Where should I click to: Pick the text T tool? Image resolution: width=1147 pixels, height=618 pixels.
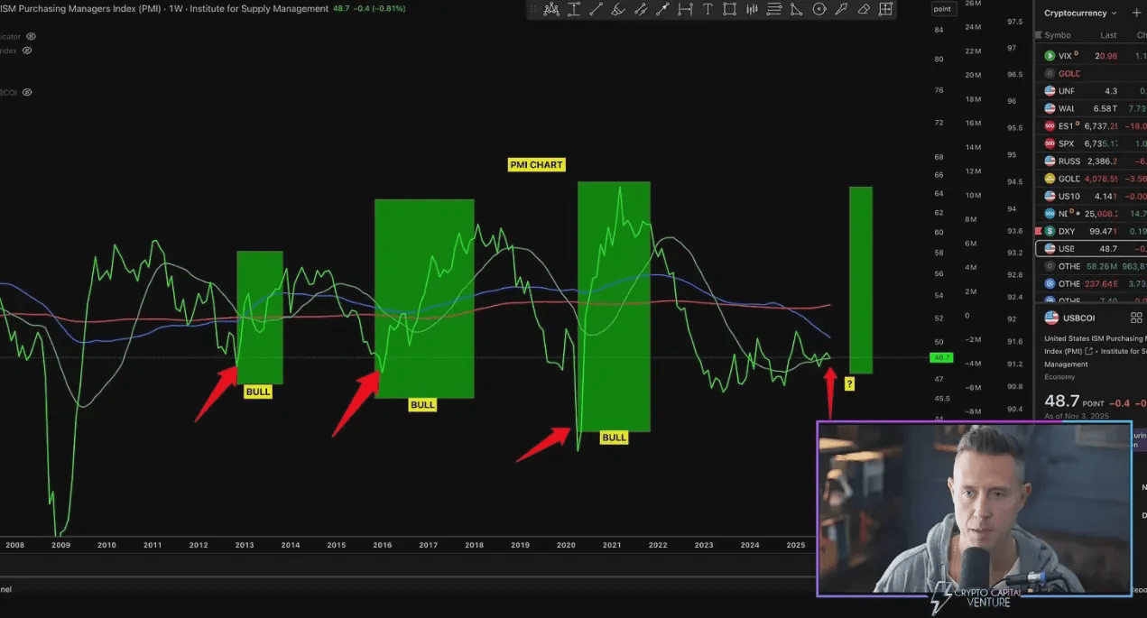(x=708, y=10)
